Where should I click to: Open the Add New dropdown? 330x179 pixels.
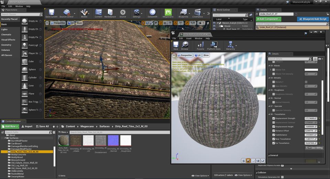tap(10, 126)
